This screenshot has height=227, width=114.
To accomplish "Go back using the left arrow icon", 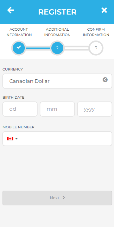I will [10, 10].
